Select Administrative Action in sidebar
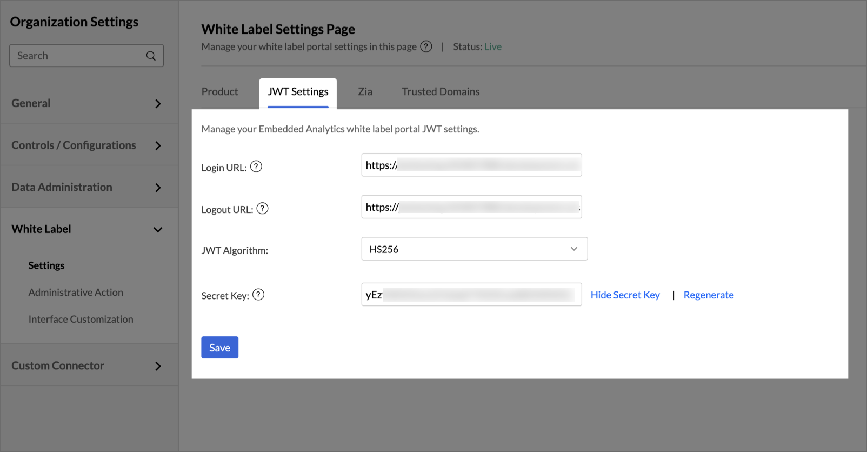This screenshot has height=452, width=867. point(76,293)
